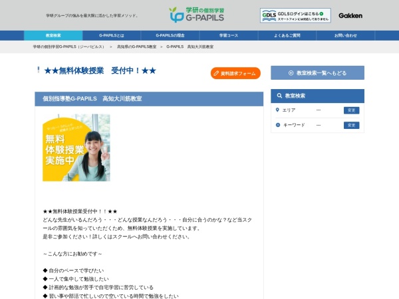
Task: Open 高知県のG-PAPILS教室 breadcrumb link
Action: [136, 47]
